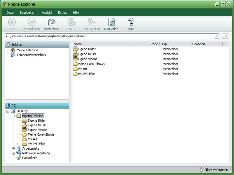Click the PC panel header icon
The height and width of the screenshot is (175, 234).
[8, 106]
